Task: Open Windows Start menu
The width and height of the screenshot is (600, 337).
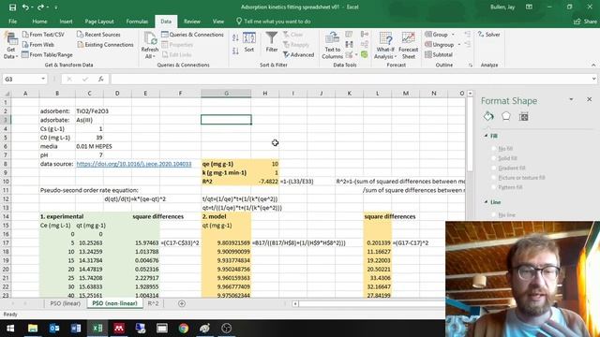Action: click(10, 329)
